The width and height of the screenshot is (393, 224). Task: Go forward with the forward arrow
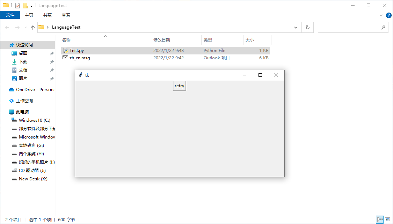tap(17, 28)
